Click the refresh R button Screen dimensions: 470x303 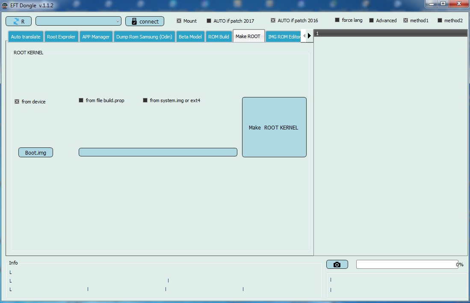click(18, 21)
